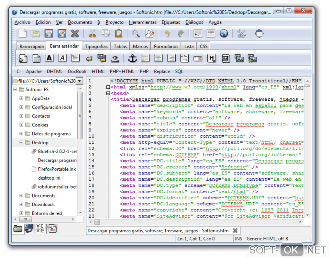330x258 pixels.
Task: Open the Archivo menu
Action: coord(22,22)
